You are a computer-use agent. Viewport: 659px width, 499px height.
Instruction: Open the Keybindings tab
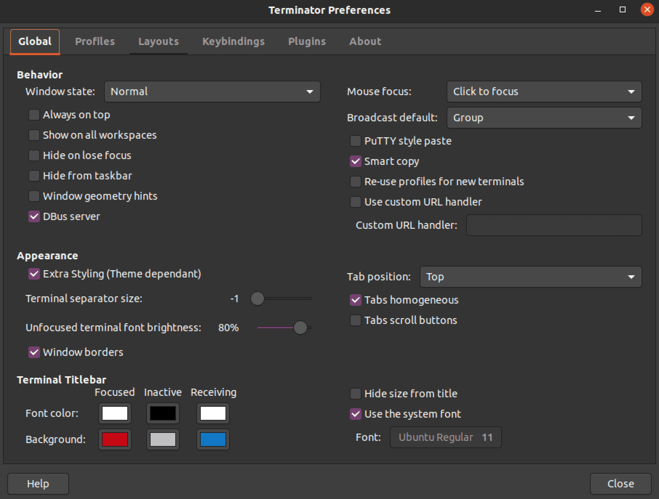point(233,41)
